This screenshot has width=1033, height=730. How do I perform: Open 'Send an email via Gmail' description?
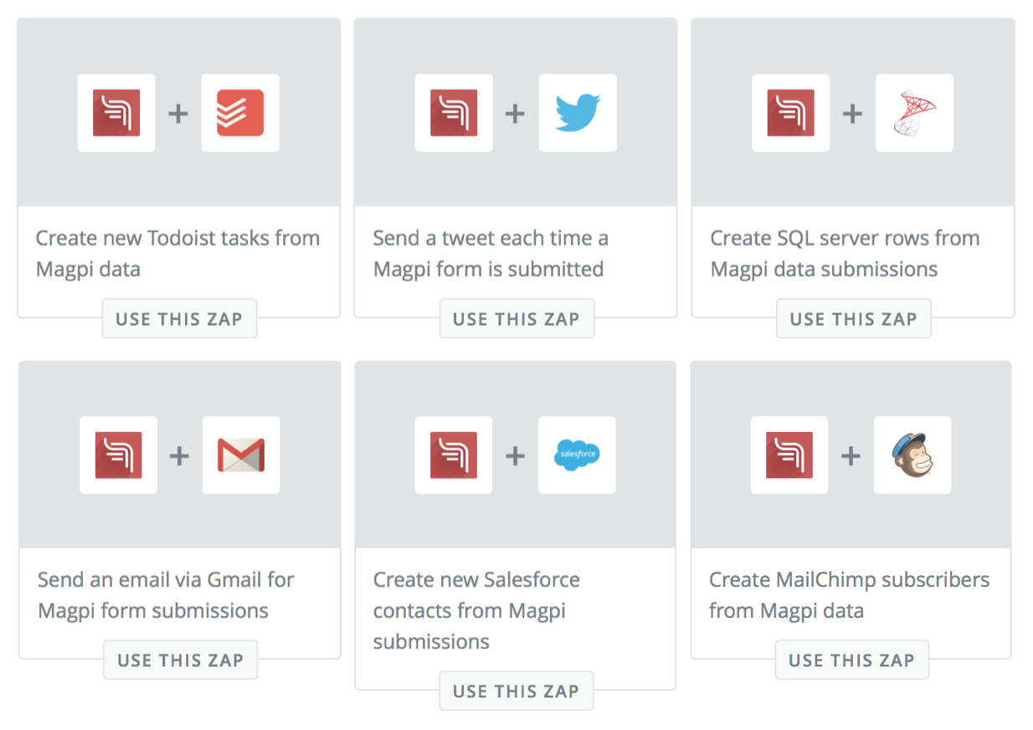[x=166, y=595]
